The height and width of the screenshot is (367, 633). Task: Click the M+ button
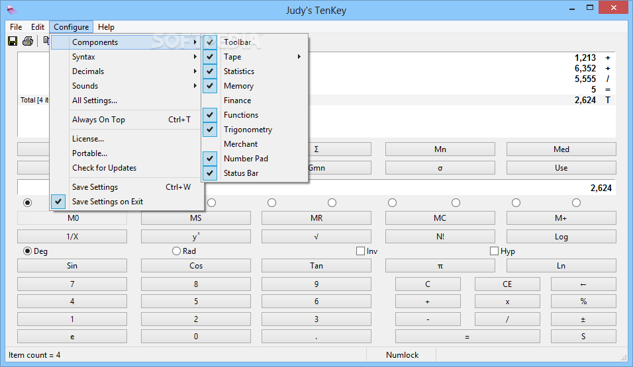pos(561,218)
